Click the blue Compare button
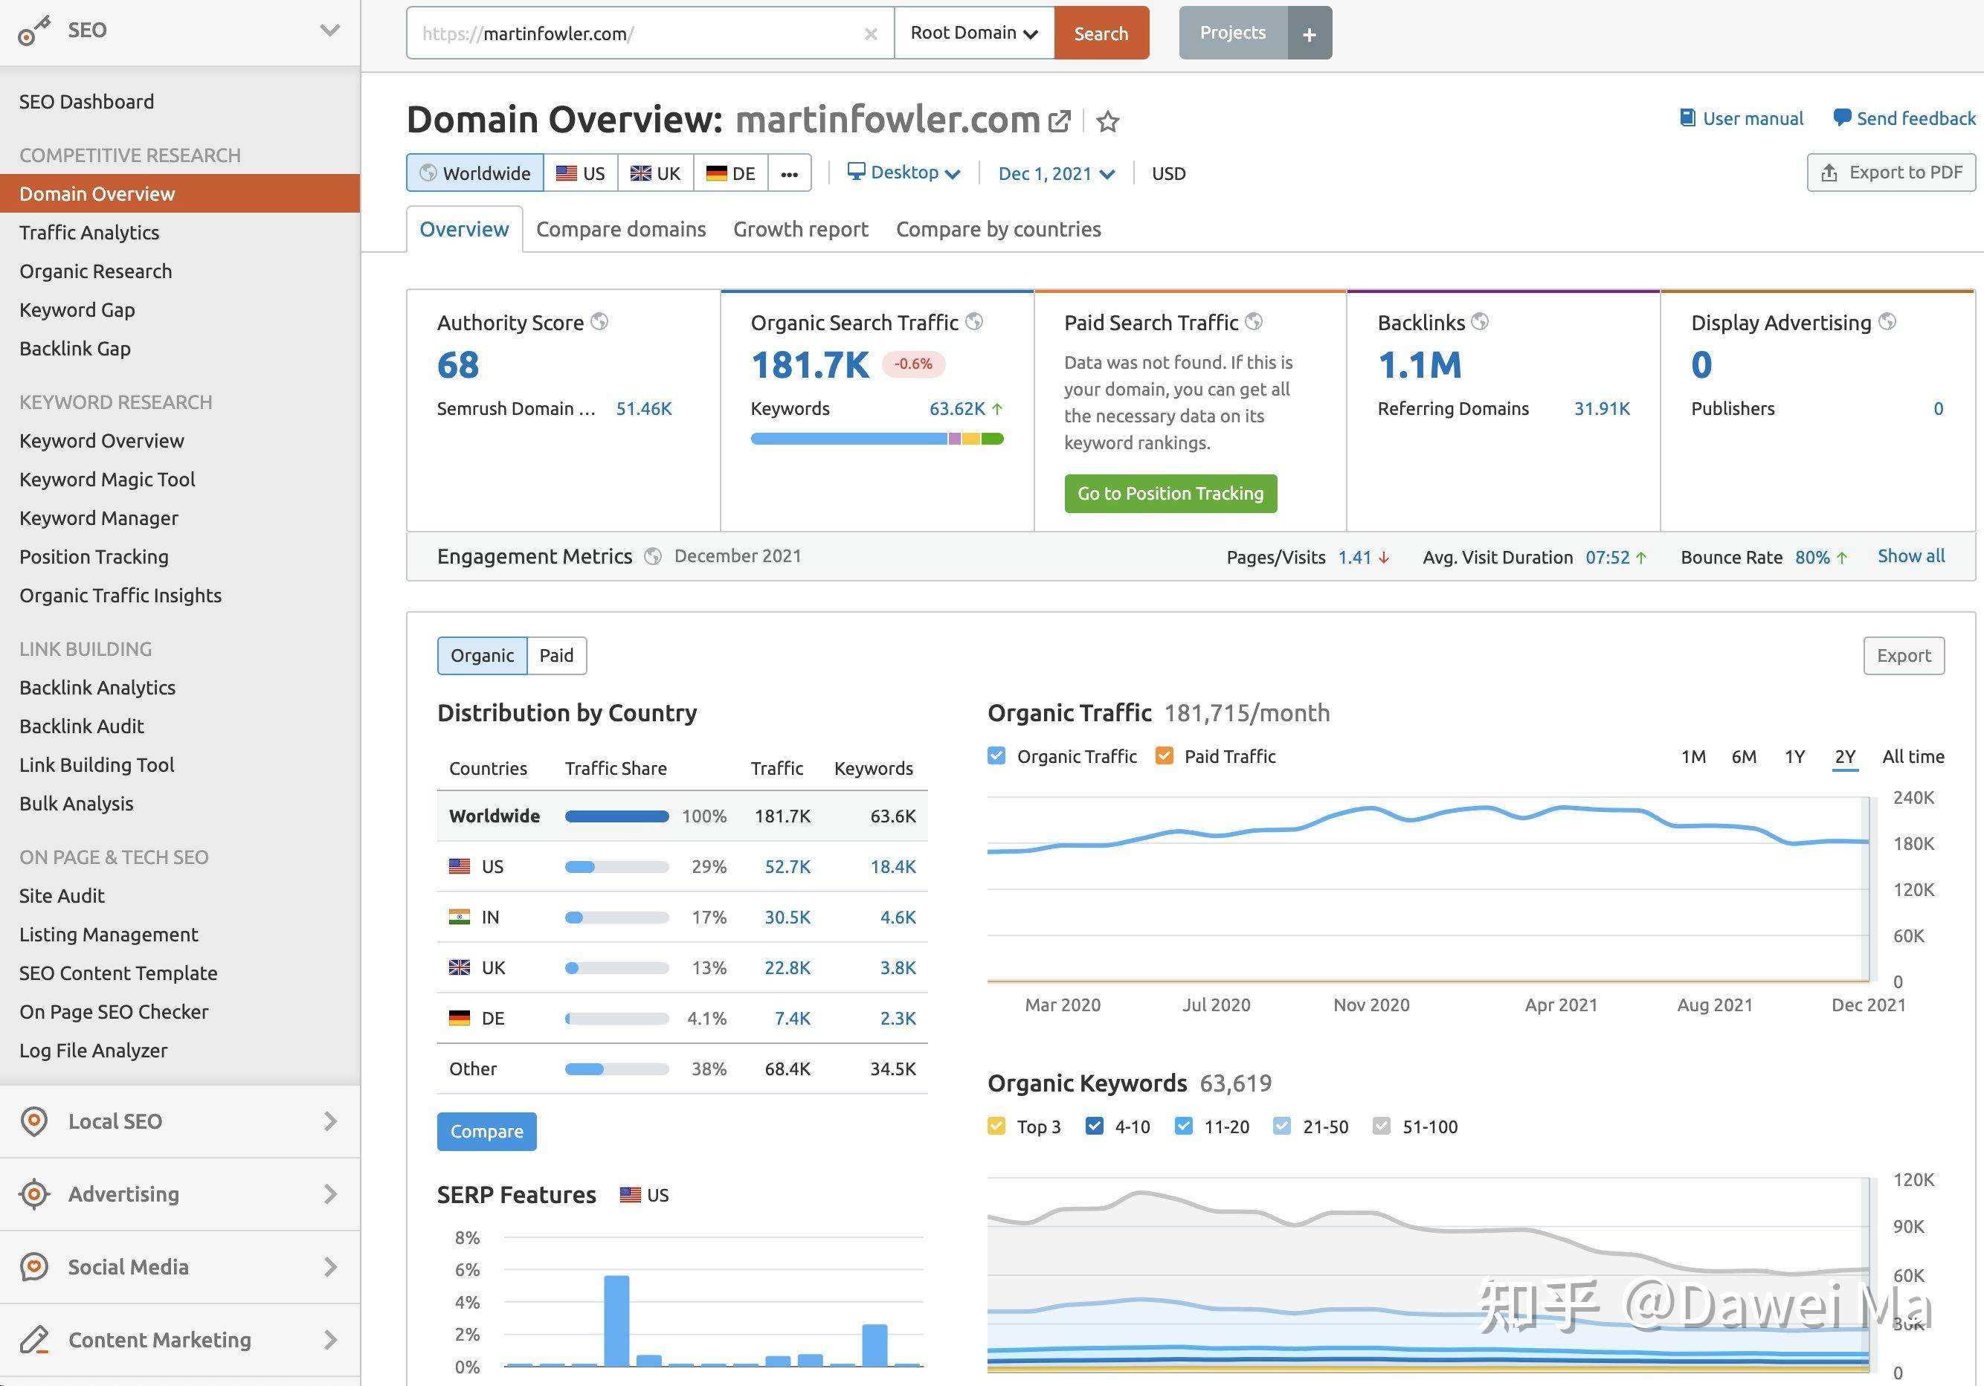 486,1131
